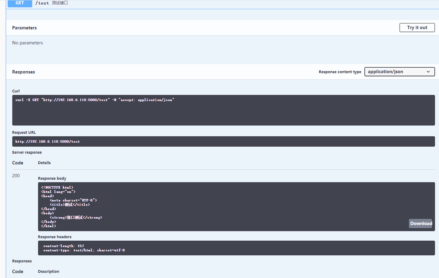Image resolution: width=439 pixels, height=278 pixels.
Task: Open the Response content type dropdown
Action: click(x=399, y=72)
